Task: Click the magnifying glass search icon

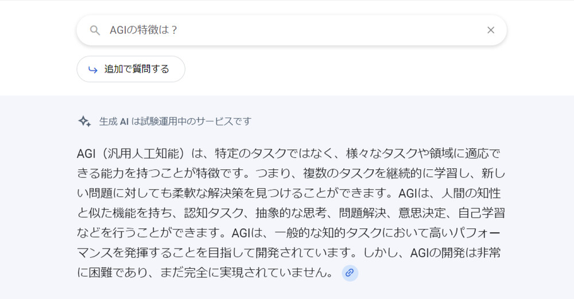Action: 95,30
